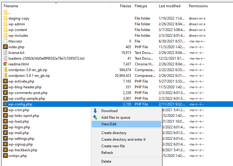Screen dimensions: 233x166
Task: Select Refresh in the context menu
Action: pos(107,153)
